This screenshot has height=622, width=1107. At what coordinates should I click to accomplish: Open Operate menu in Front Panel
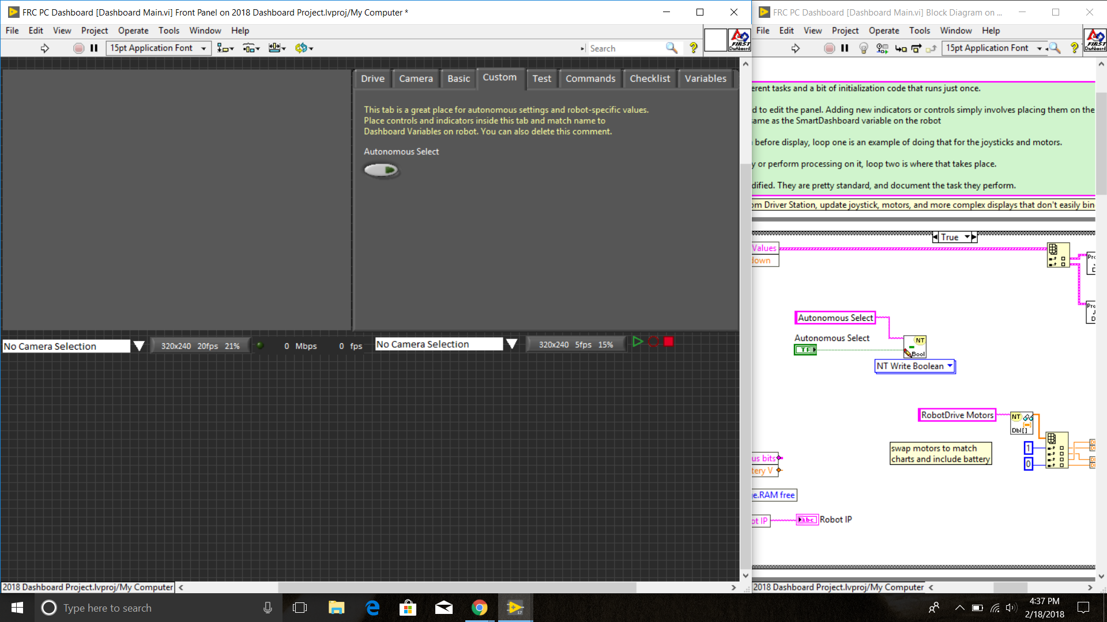tap(133, 31)
